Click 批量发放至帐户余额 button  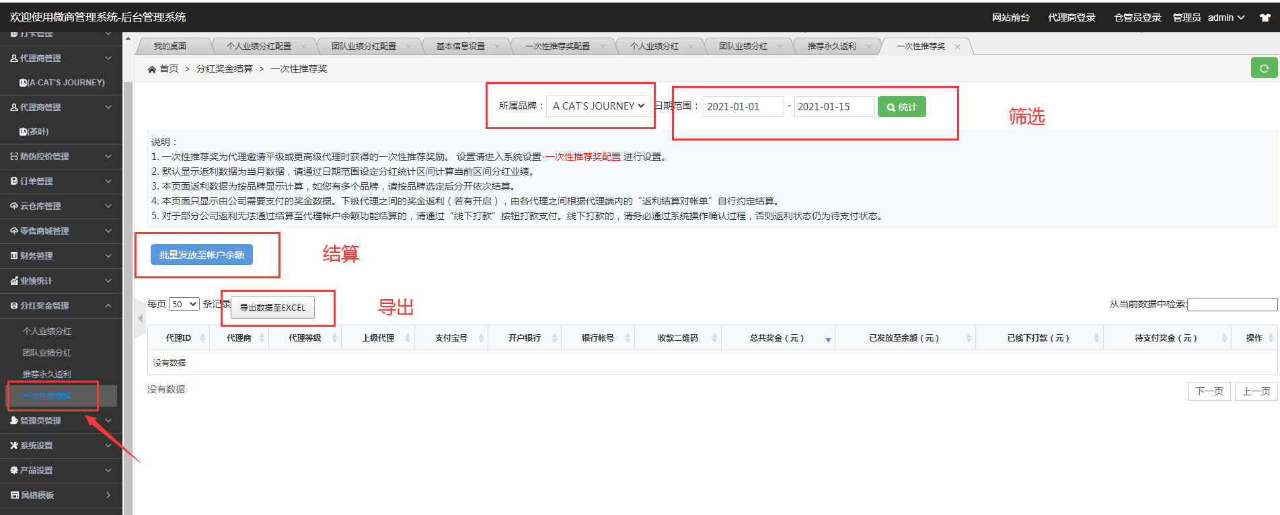(x=202, y=255)
